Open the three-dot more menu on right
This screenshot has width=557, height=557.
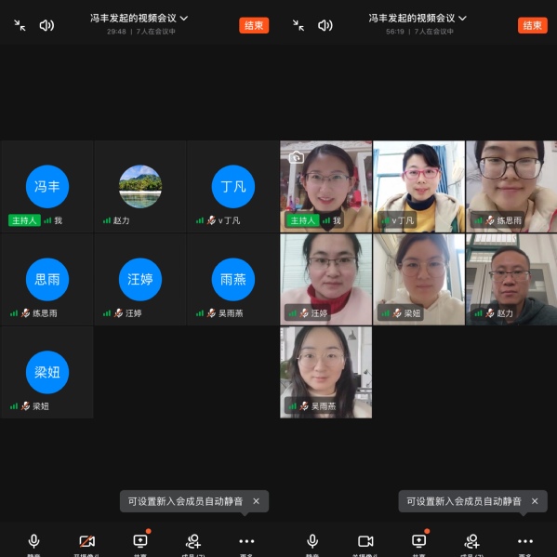pos(525,541)
